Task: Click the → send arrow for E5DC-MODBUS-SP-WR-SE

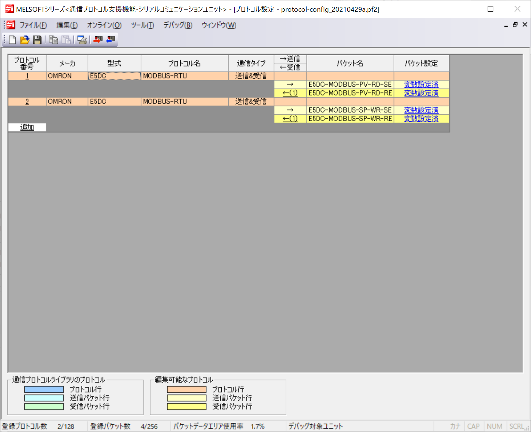Action: point(290,110)
